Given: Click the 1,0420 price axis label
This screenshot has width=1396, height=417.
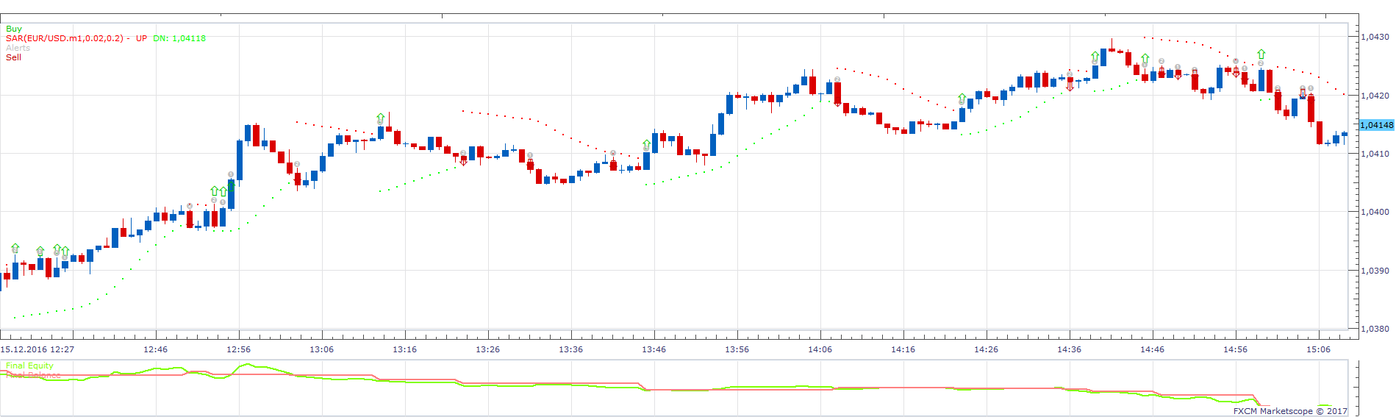Looking at the screenshot, I should [1375, 96].
